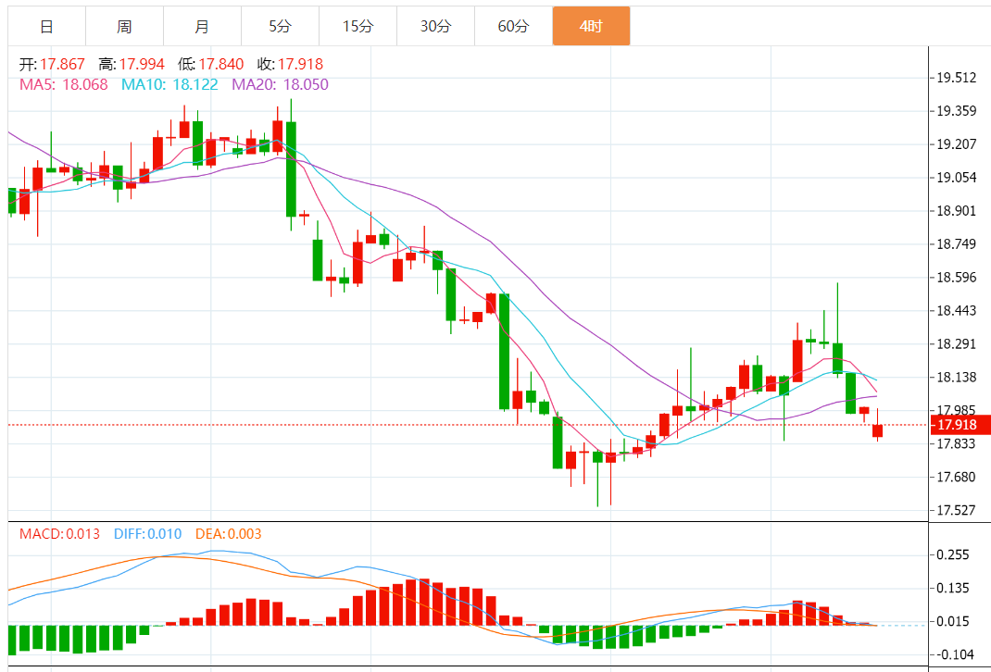Screen dimensions: 991x672
Task: Click the 高:17.994 high price value
Action: 132,64
